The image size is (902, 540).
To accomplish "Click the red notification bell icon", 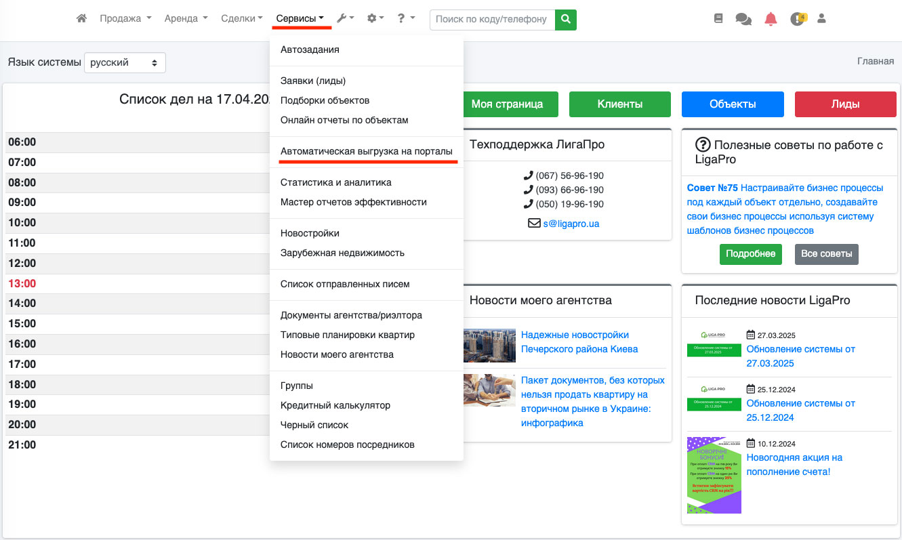I will click(x=771, y=19).
